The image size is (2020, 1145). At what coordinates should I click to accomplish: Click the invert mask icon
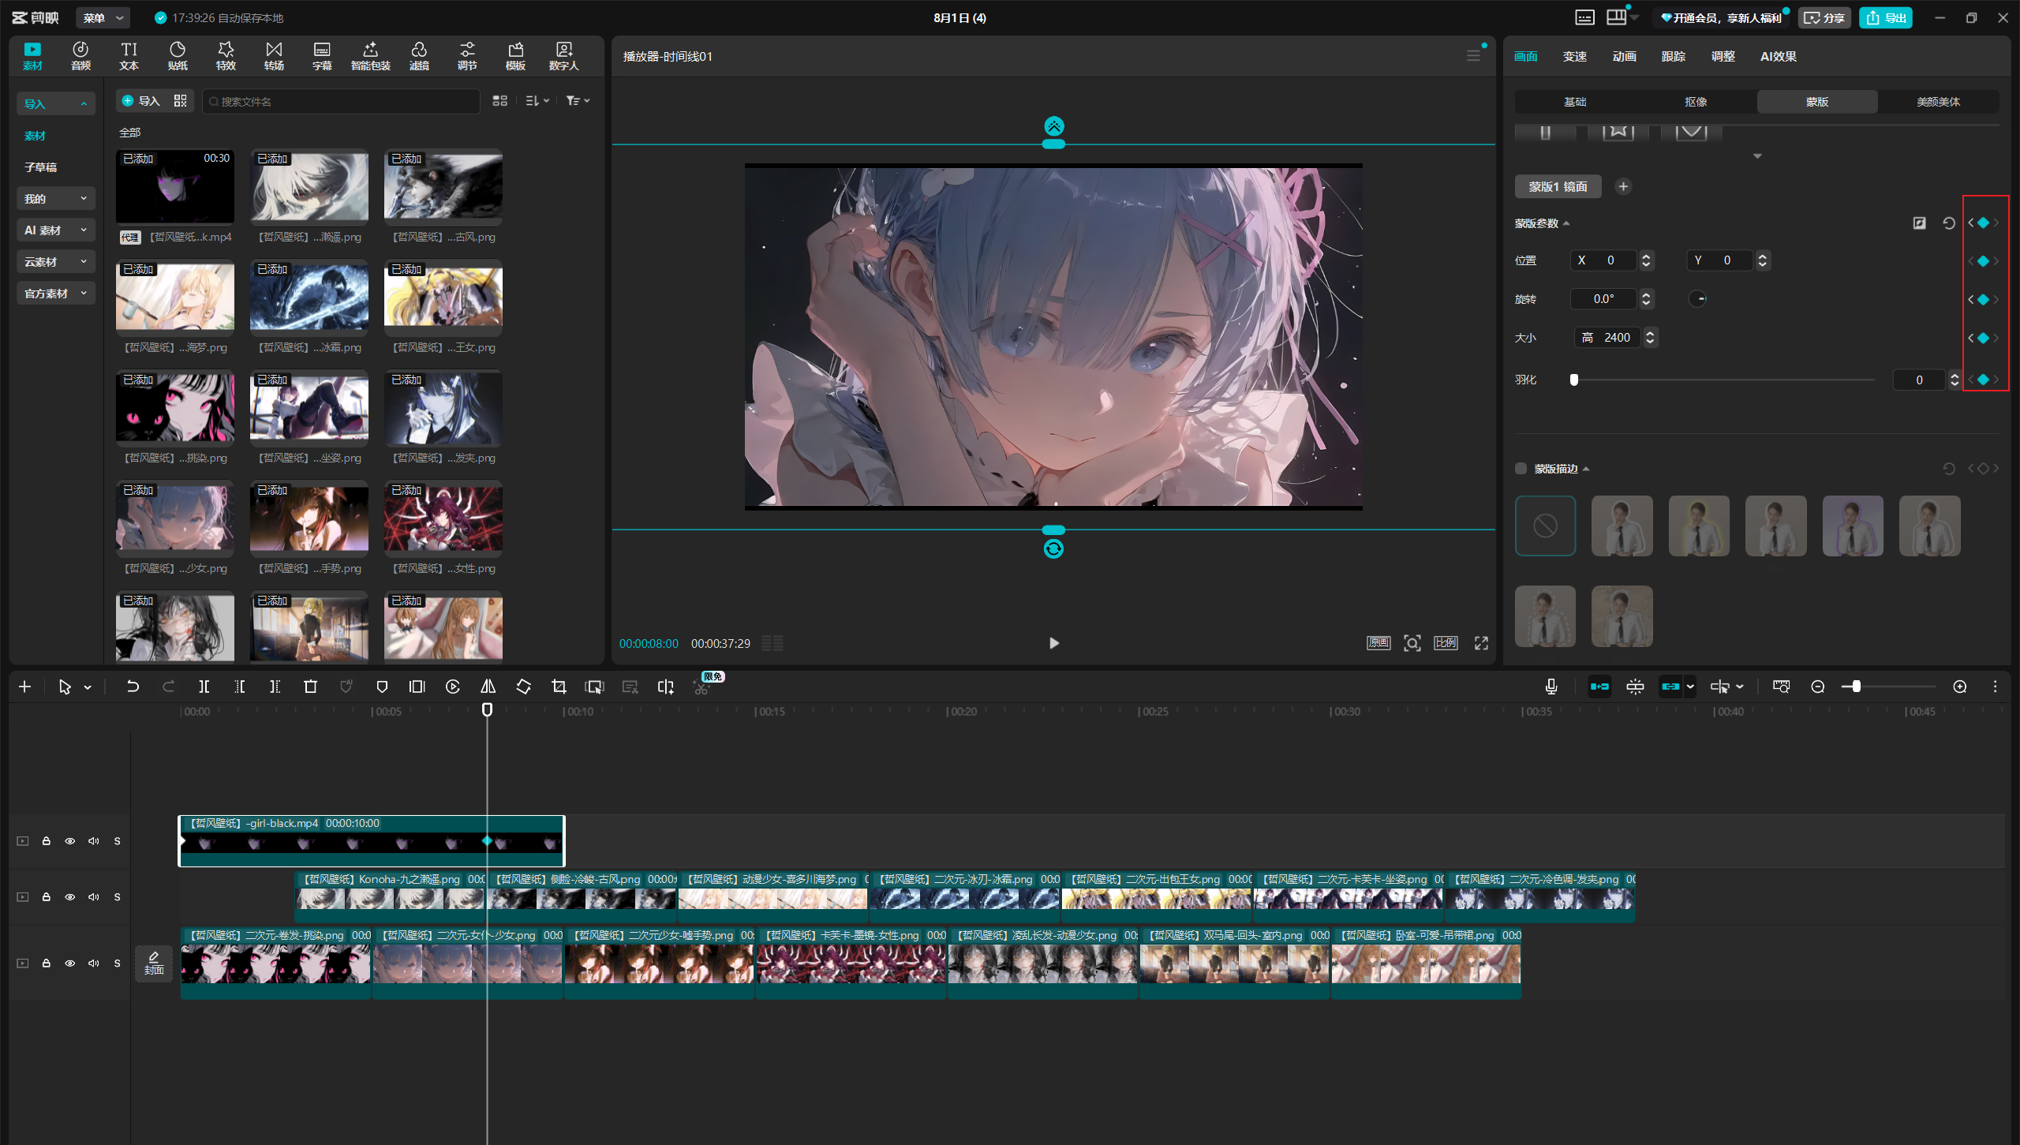click(x=1919, y=223)
